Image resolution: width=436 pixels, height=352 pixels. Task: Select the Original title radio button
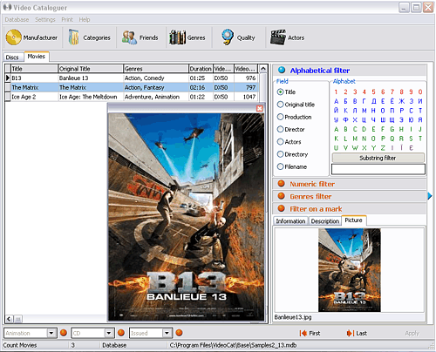click(280, 105)
